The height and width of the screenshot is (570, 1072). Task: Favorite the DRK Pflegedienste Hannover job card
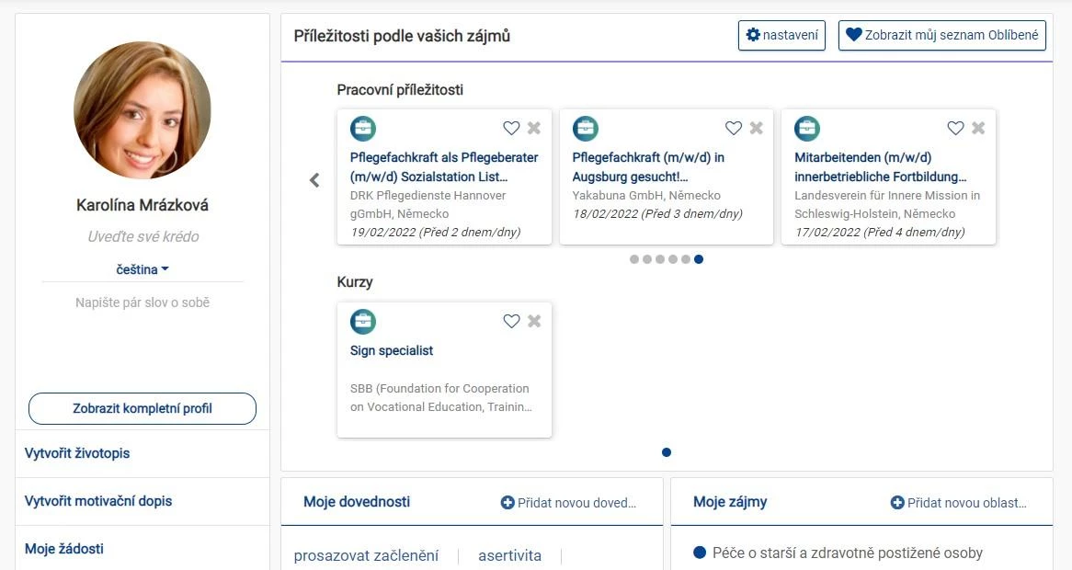click(511, 128)
